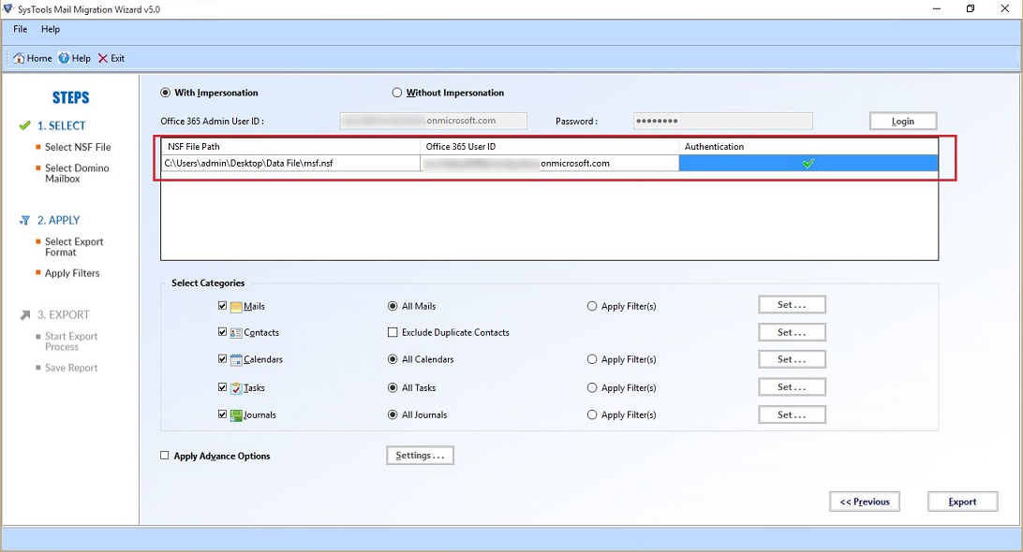Image resolution: width=1023 pixels, height=552 pixels.
Task: Click the NSF File Path column header
Action: (290, 147)
